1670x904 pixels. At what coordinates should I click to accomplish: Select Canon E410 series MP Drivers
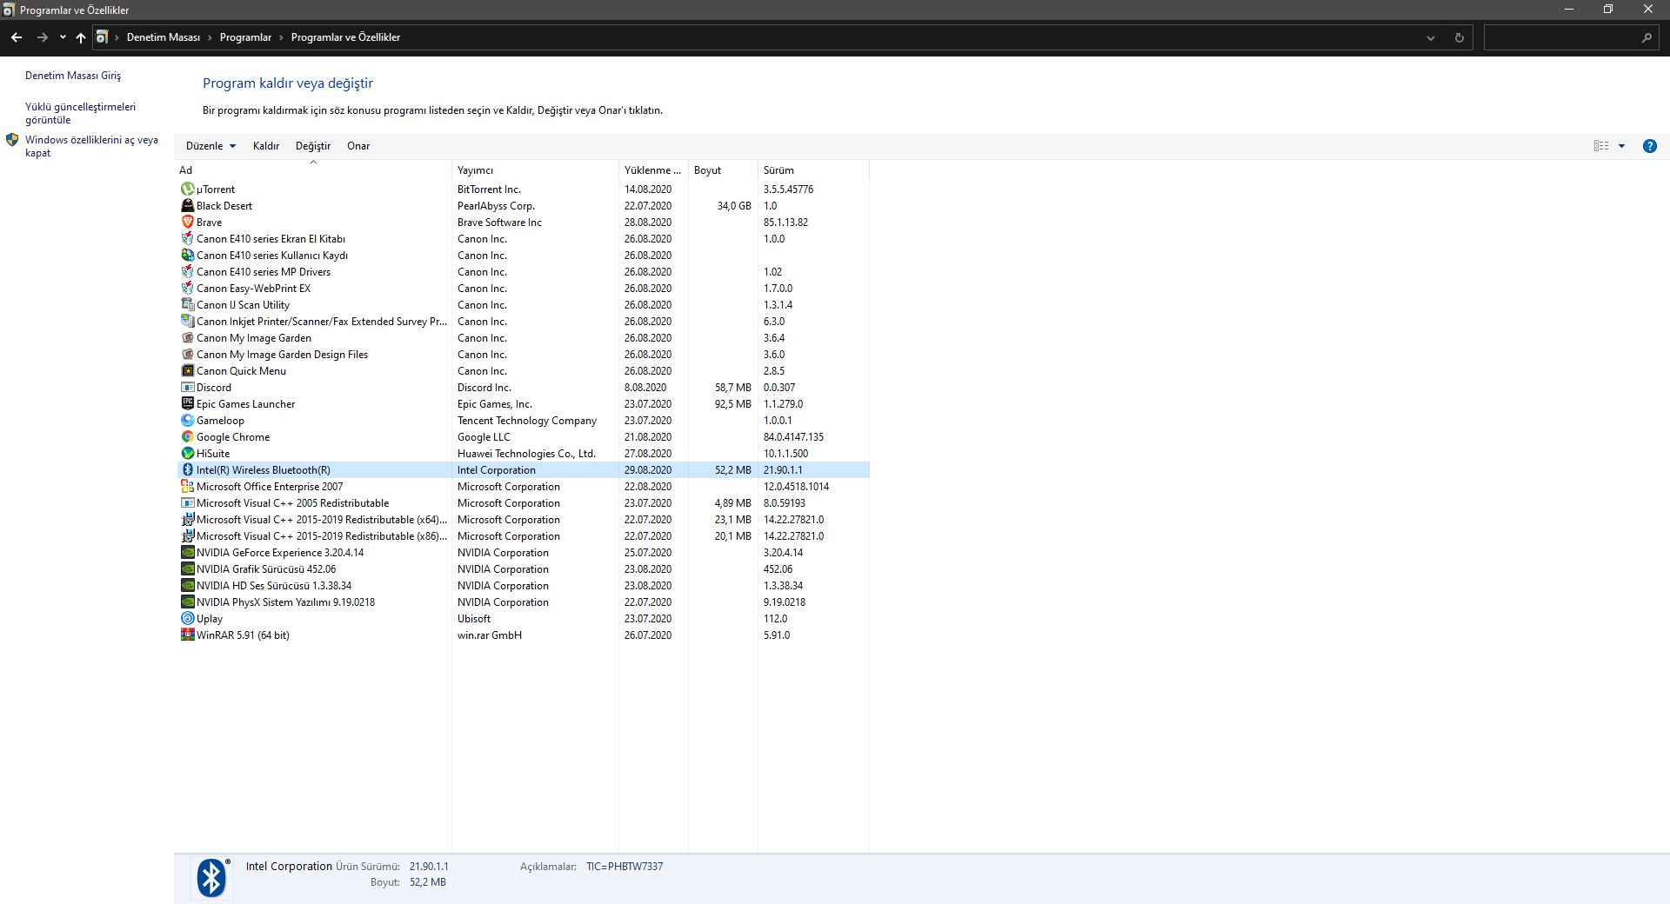pos(524,271)
